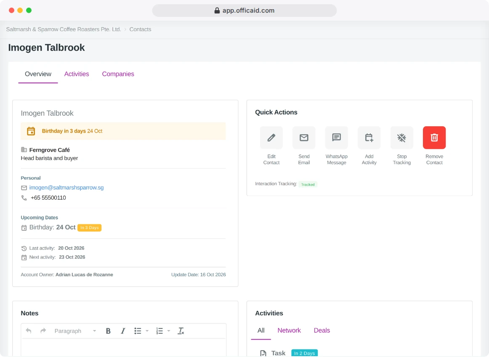Screen dimensions: 489x357
Task: Click the birthday banner calendar icon
Action: pos(31,131)
